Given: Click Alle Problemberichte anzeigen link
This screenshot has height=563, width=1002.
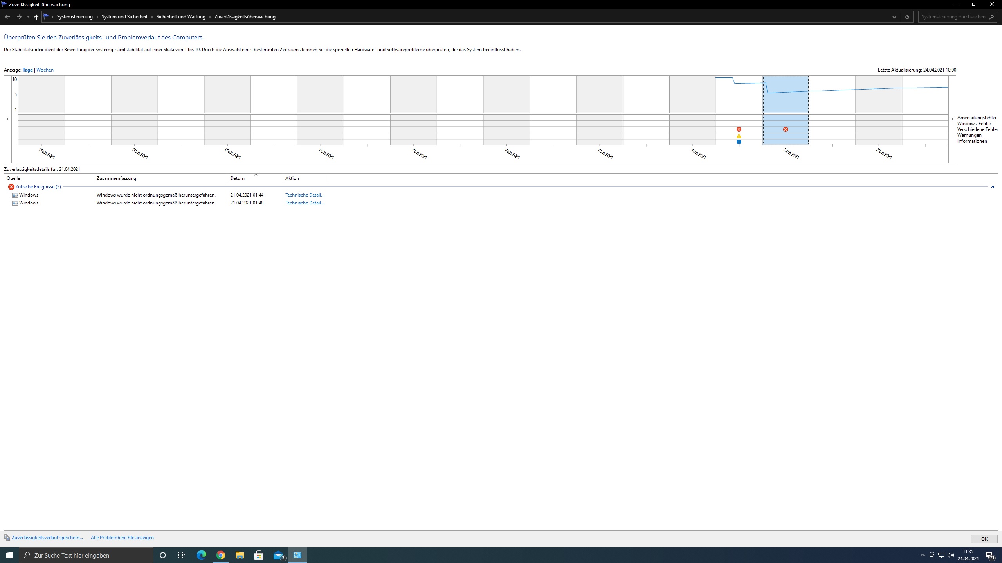Looking at the screenshot, I should 122,538.
